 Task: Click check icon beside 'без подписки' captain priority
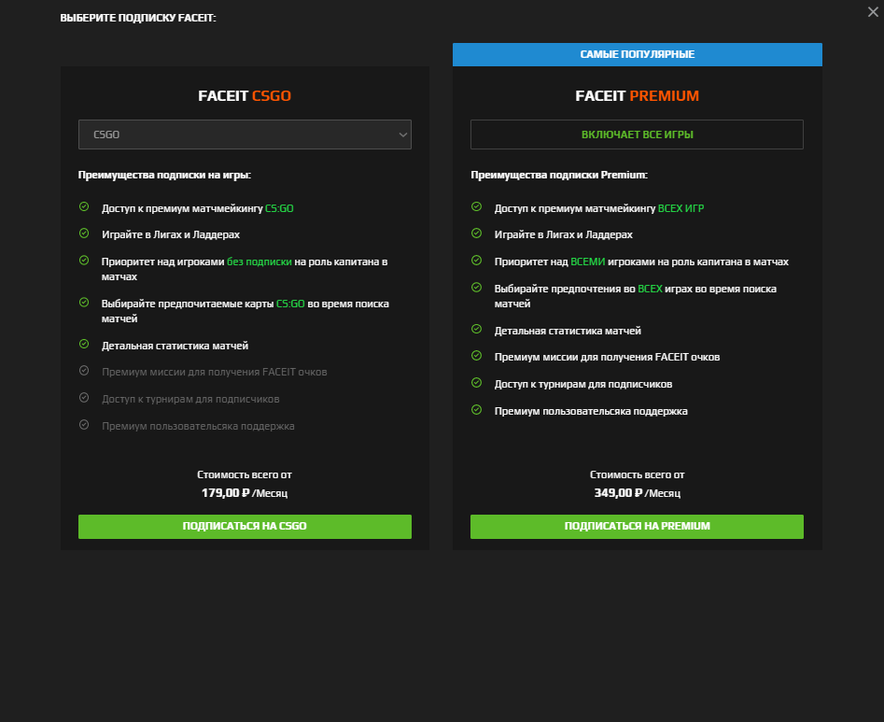84,260
